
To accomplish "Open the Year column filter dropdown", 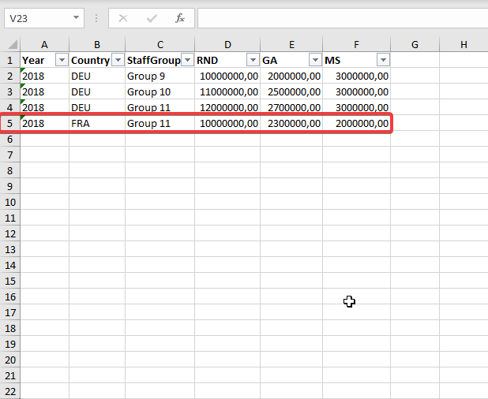I will point(61,60).
